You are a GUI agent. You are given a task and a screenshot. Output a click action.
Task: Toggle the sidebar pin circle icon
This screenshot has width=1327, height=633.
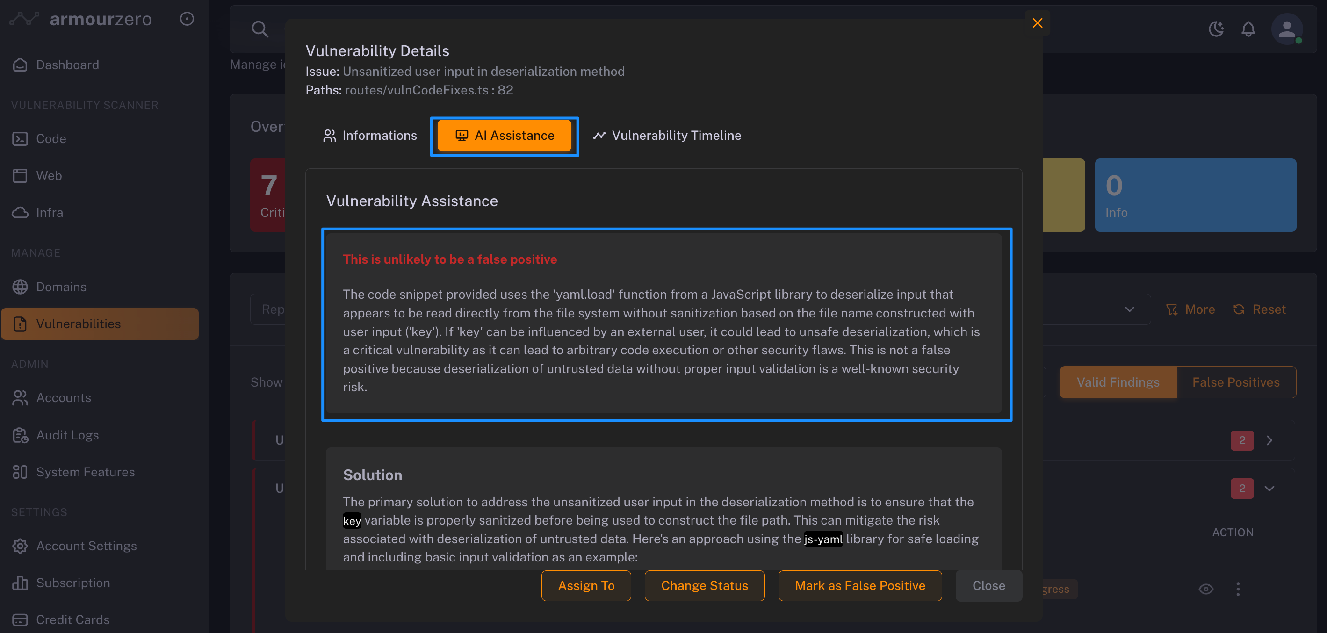tap(187, 19)
